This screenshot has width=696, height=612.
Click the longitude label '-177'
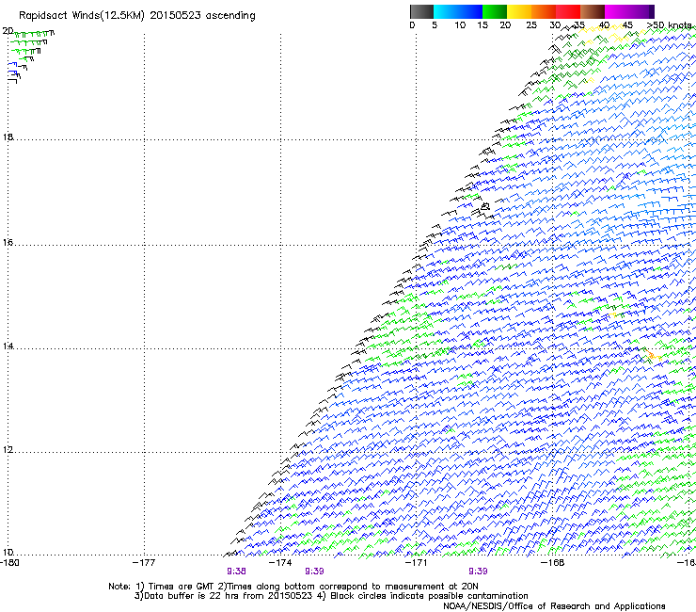(x=144, y=562)
